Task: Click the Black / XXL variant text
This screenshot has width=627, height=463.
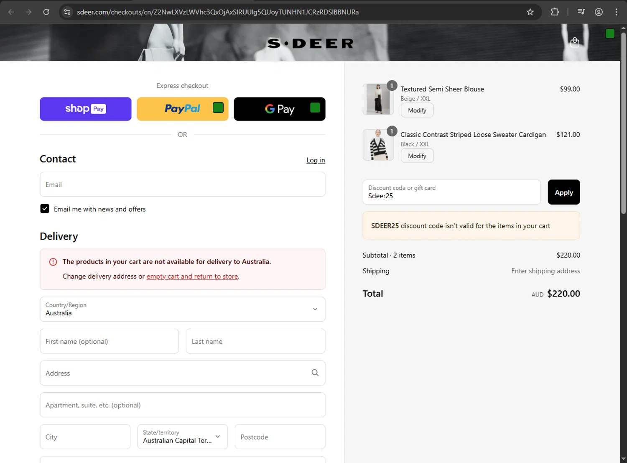Action: [415, 144]
